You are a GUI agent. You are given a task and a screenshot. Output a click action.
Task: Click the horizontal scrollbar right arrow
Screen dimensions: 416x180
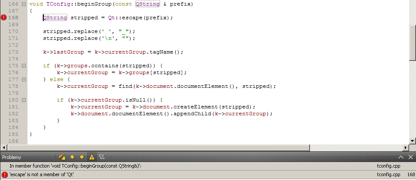point(406,147)
